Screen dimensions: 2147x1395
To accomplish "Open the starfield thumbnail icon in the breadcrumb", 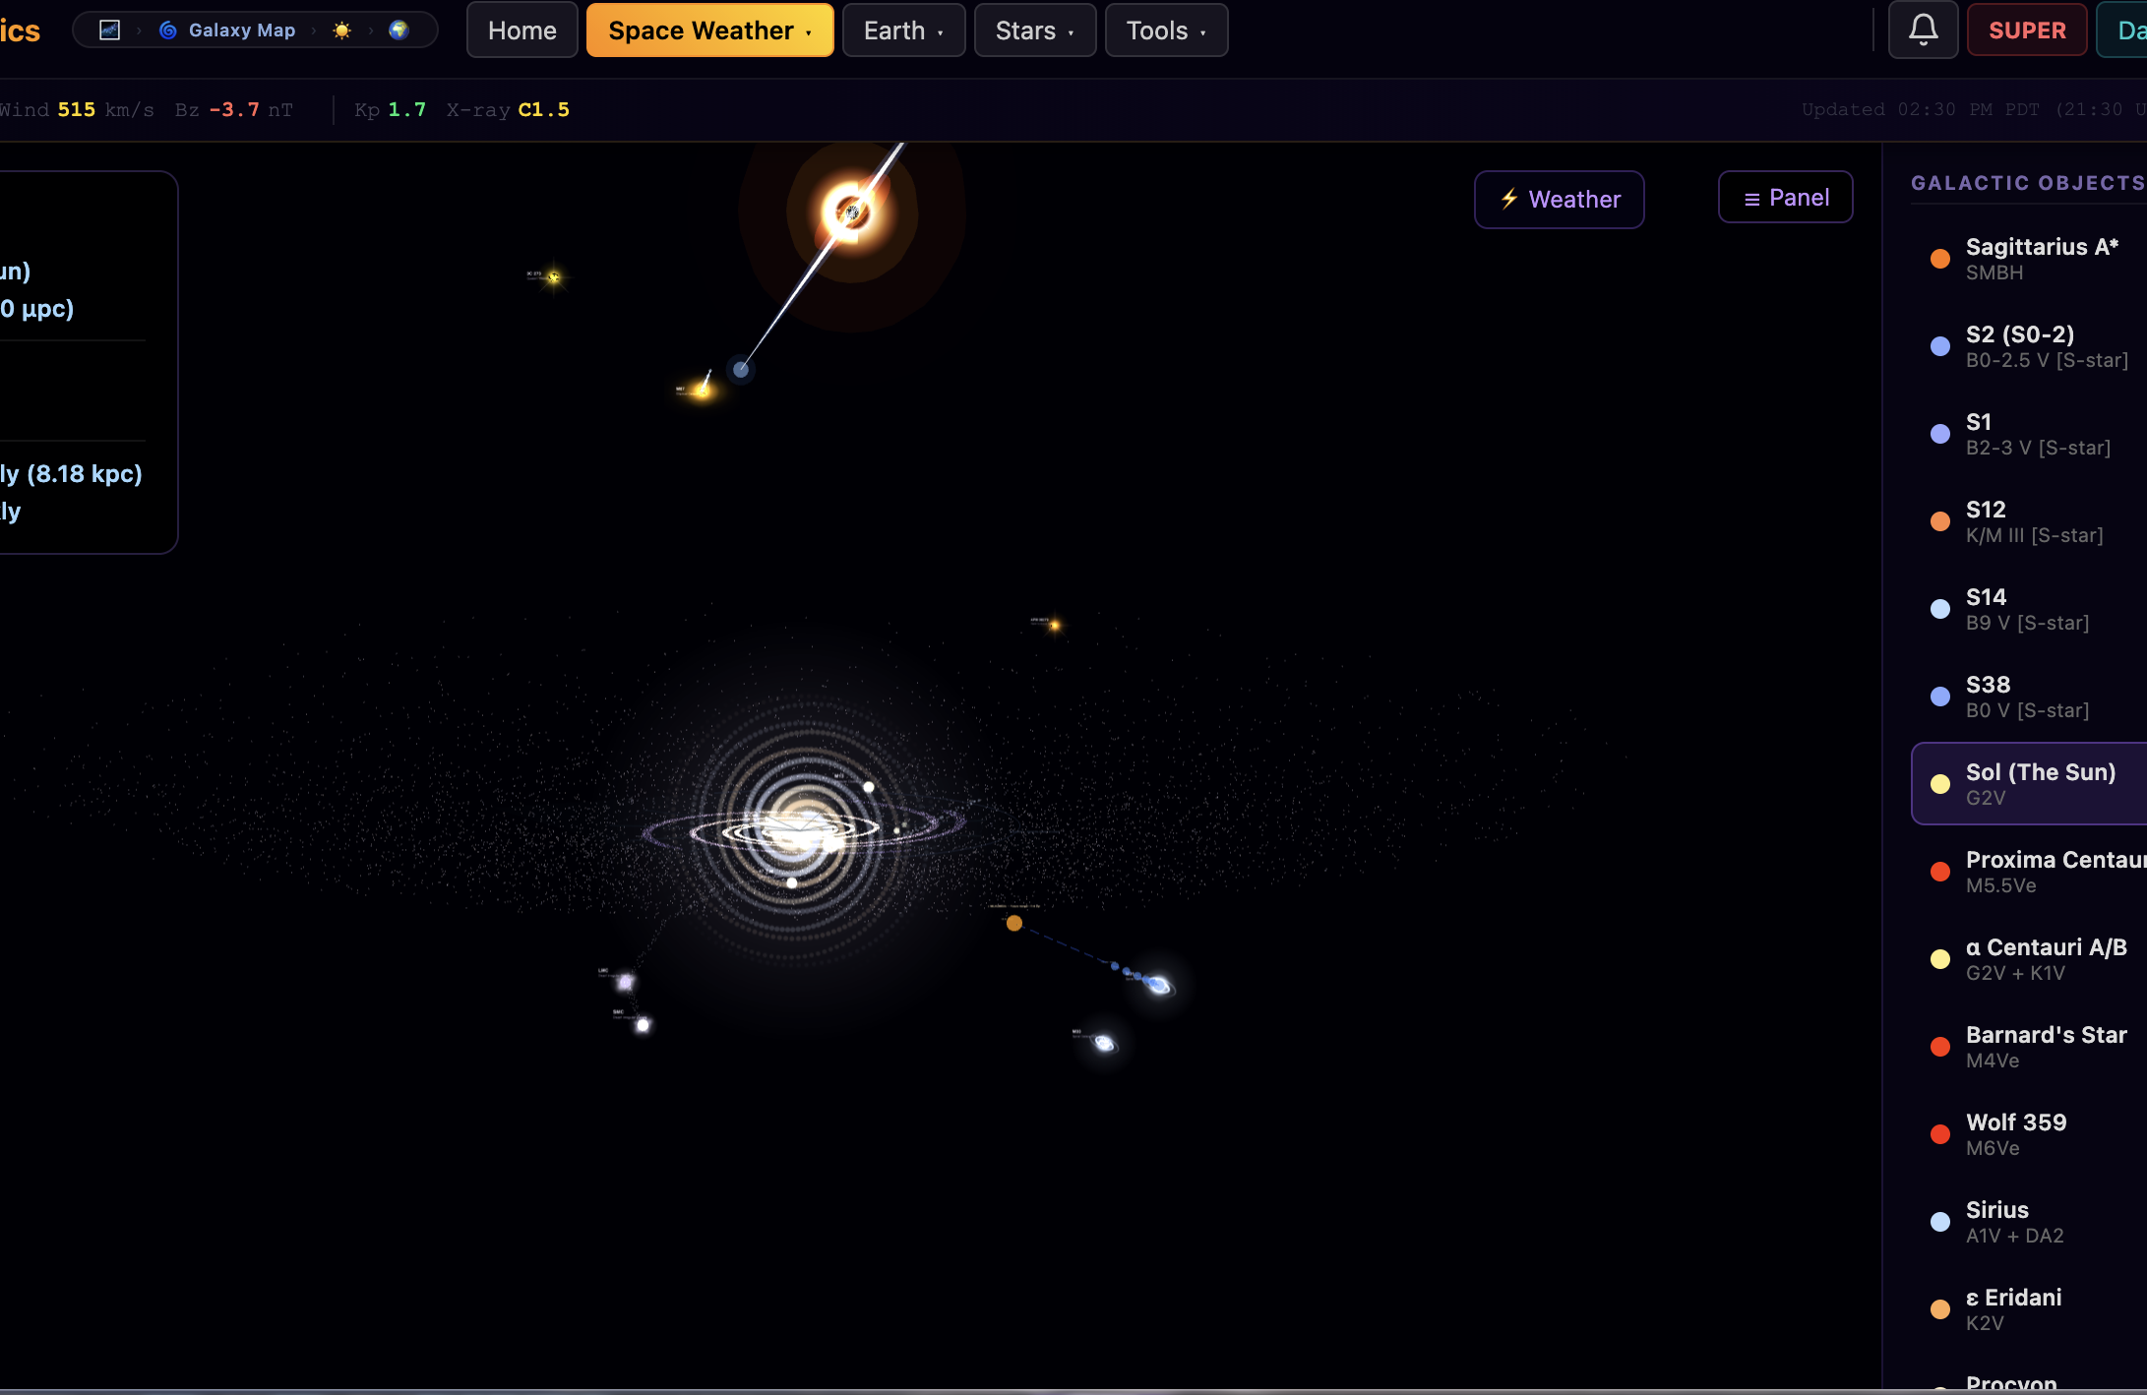I will point(108,29).
